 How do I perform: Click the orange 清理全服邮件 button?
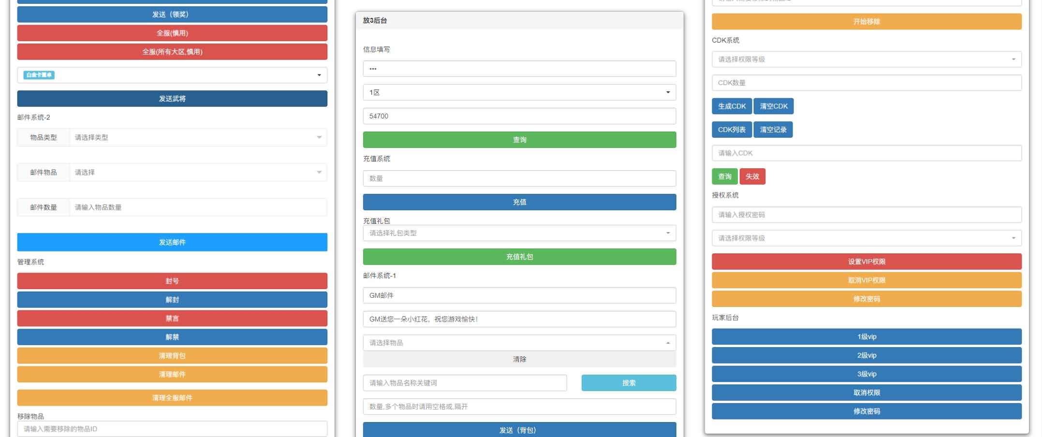(x=172, y=398)
